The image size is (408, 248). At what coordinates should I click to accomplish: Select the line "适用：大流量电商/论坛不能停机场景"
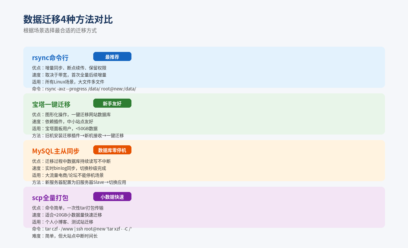point(68,175)
